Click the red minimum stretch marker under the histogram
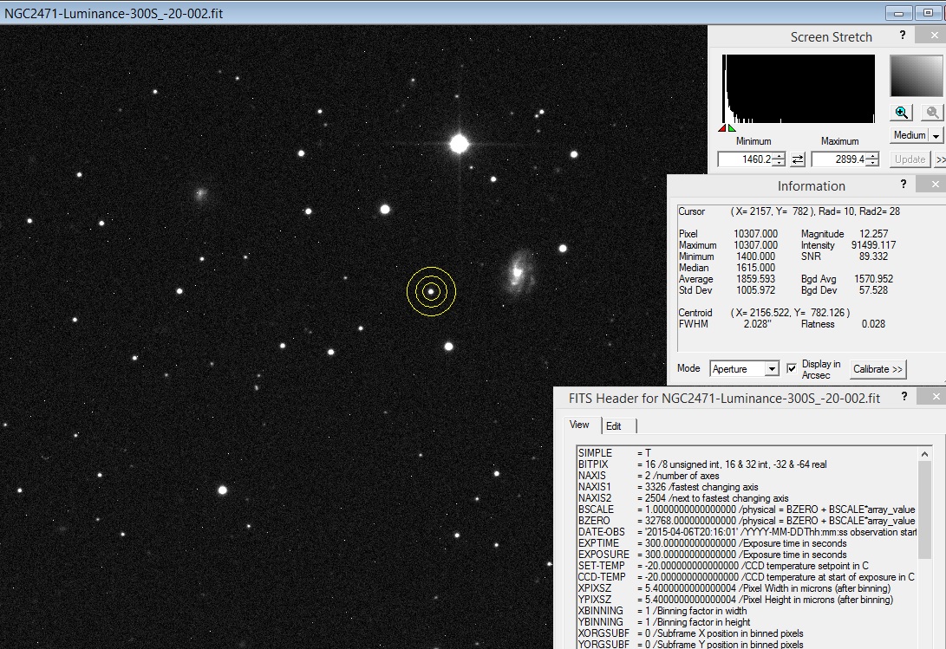Viewport: 946px width, 649px height. tap(721, 127)
